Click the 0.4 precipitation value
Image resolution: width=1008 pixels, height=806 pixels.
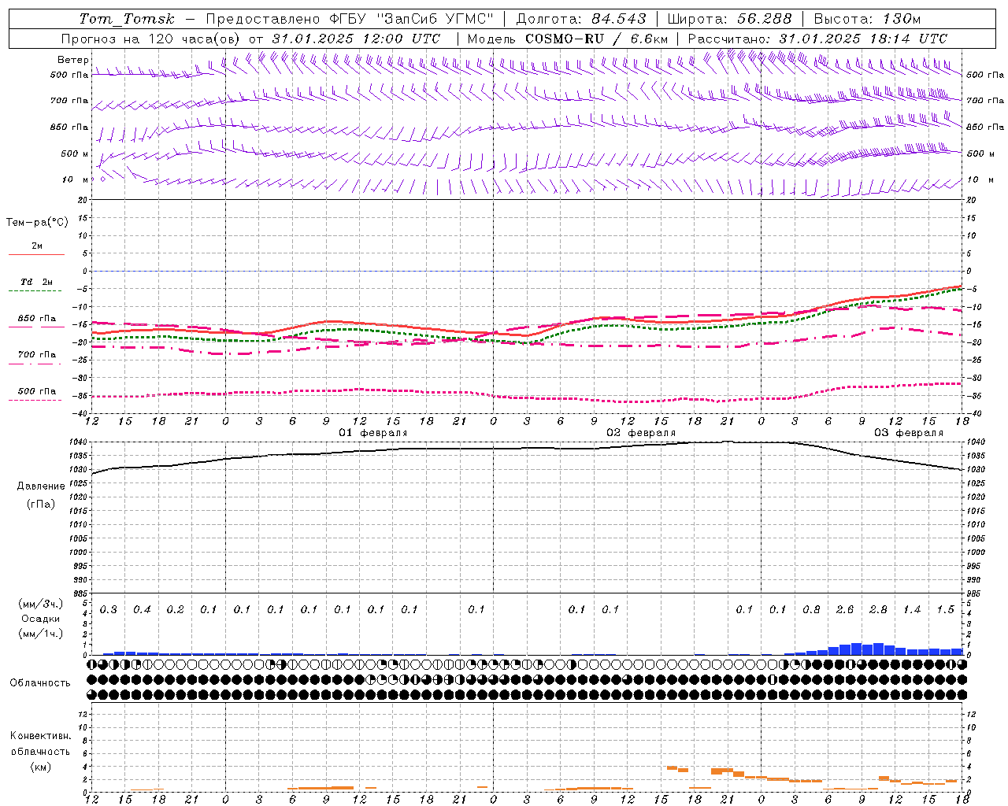pyautogui.click(x=142, y=610)
